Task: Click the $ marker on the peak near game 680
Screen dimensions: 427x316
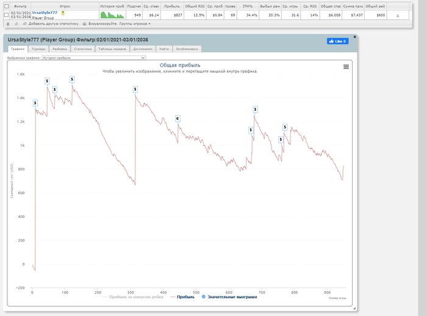Action: [x=255, y=109]
